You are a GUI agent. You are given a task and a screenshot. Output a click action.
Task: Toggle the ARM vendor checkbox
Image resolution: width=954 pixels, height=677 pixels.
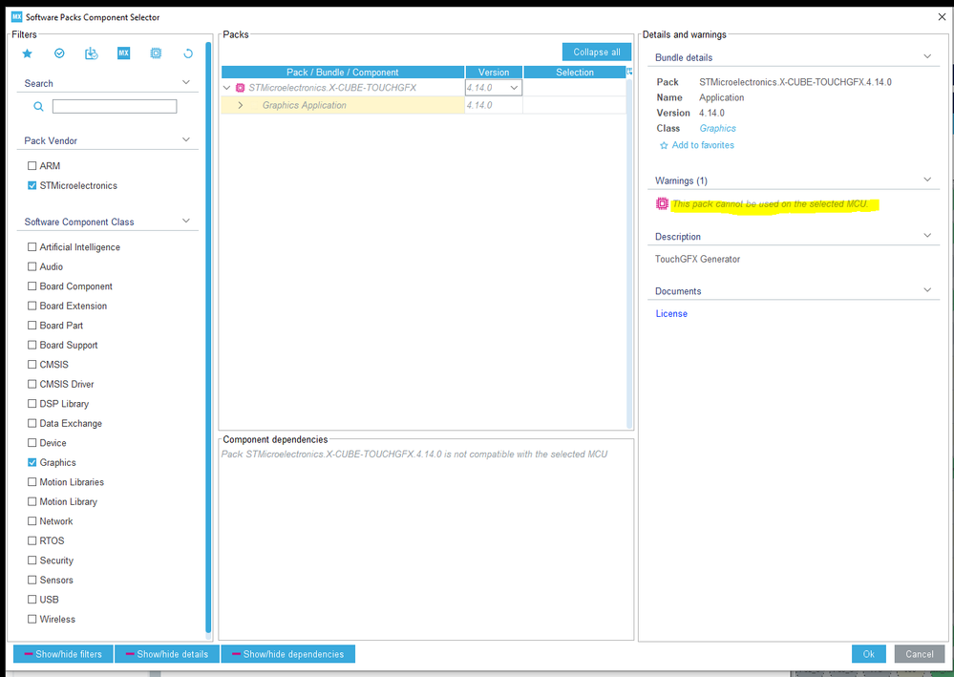coord(32,165)
